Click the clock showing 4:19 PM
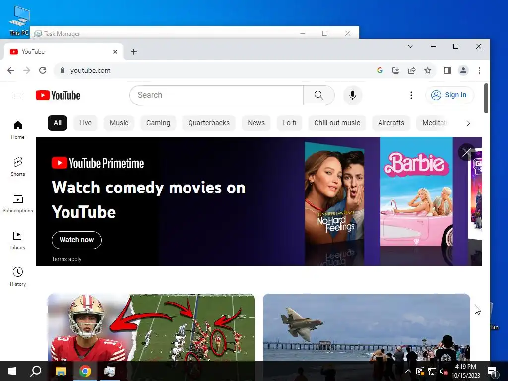Screen dimensions: 508x381 point(466,367)
